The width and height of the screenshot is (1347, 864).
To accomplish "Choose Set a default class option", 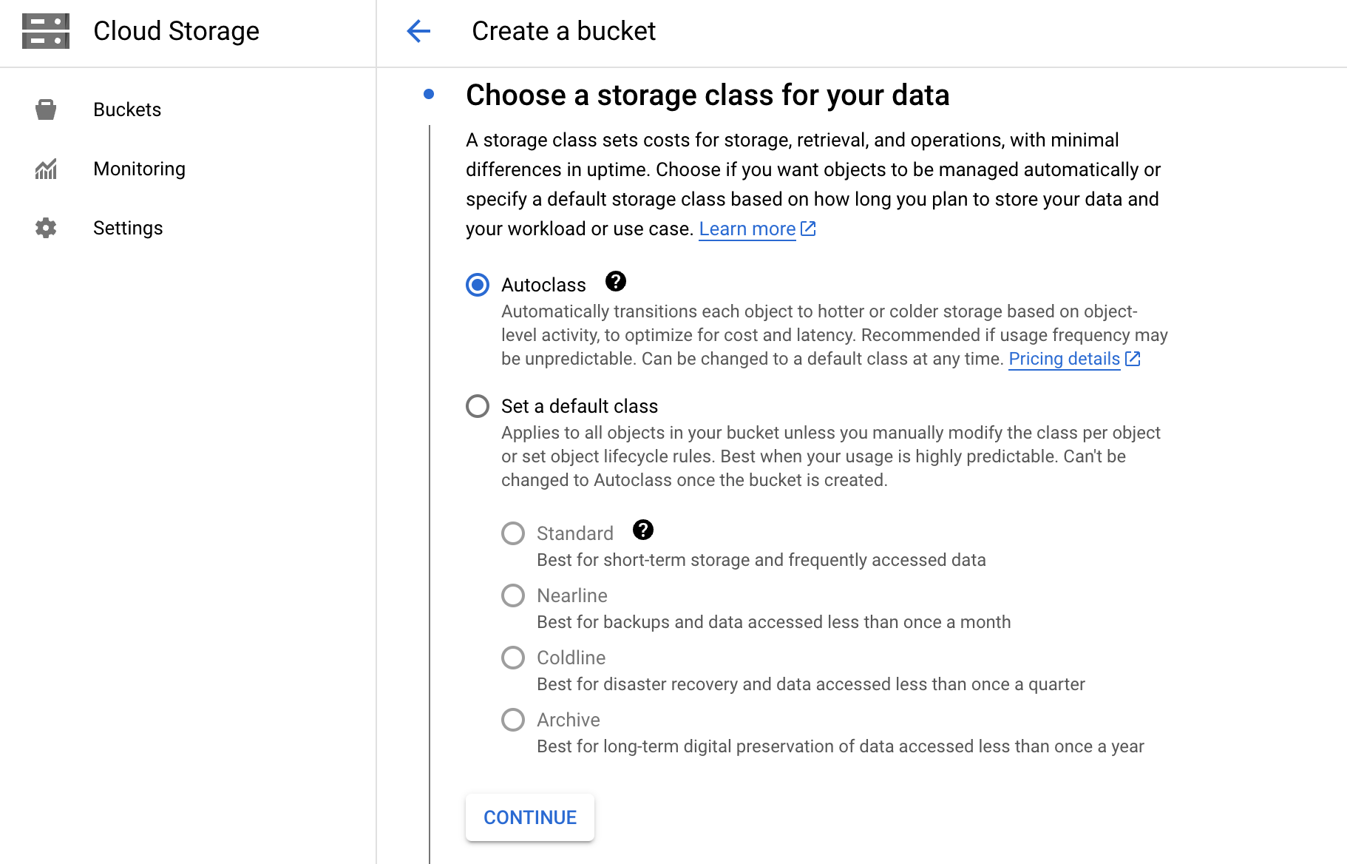I will click(x=477, y=405).
